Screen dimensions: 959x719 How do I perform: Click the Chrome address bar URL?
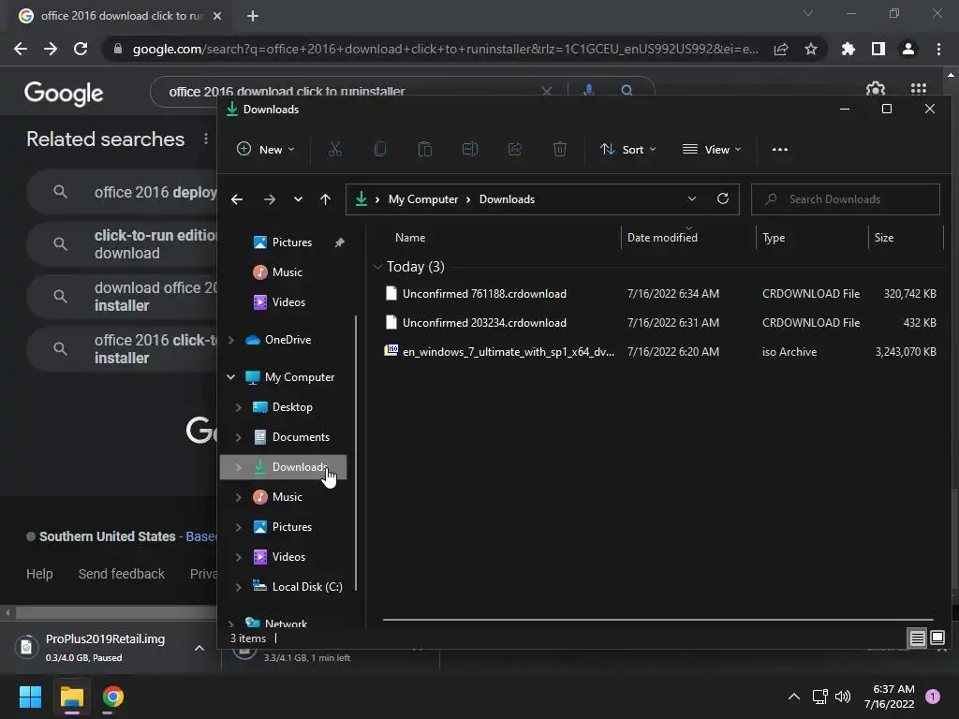pyautogui.click(x=445, y=49)
